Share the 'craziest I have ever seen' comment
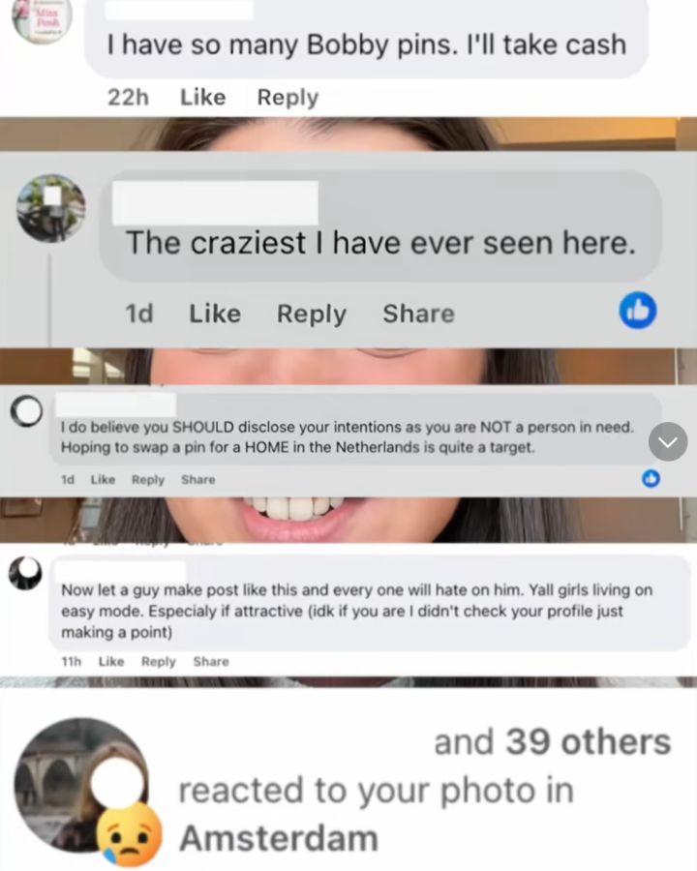The image size is (697, 871). (x=418, y=314)
